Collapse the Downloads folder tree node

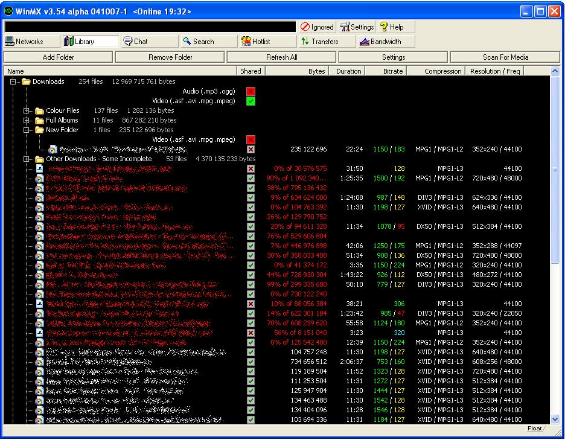(13, 82)
